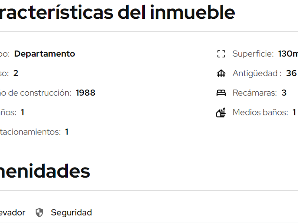Click the Medios baños label
The width and height of the screenshot is (298, 223).
point(260,112)
